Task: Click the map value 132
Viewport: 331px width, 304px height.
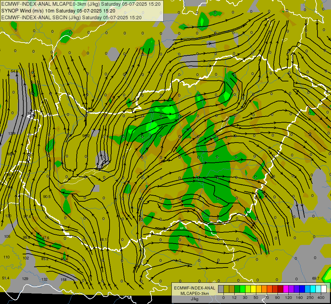Action: coord(44,280)
